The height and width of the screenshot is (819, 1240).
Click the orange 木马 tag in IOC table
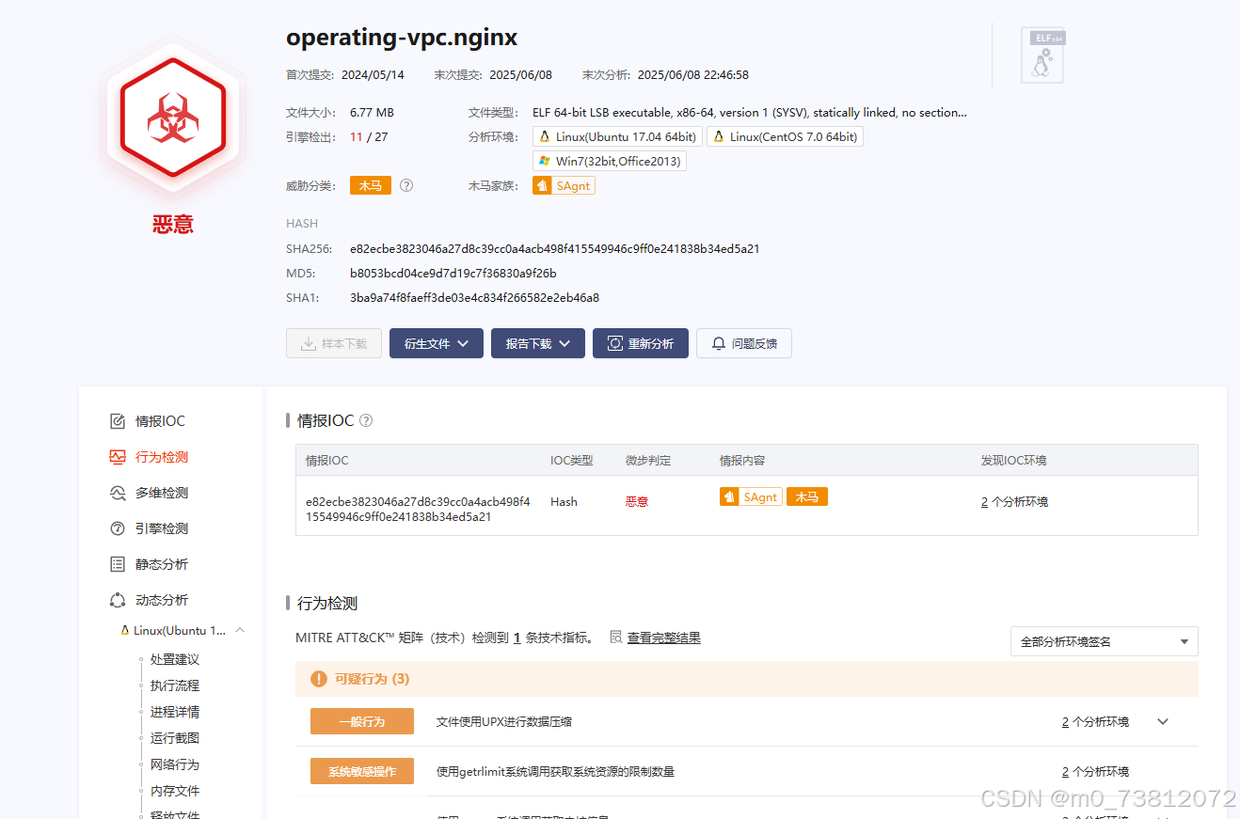tap(807, 496)
